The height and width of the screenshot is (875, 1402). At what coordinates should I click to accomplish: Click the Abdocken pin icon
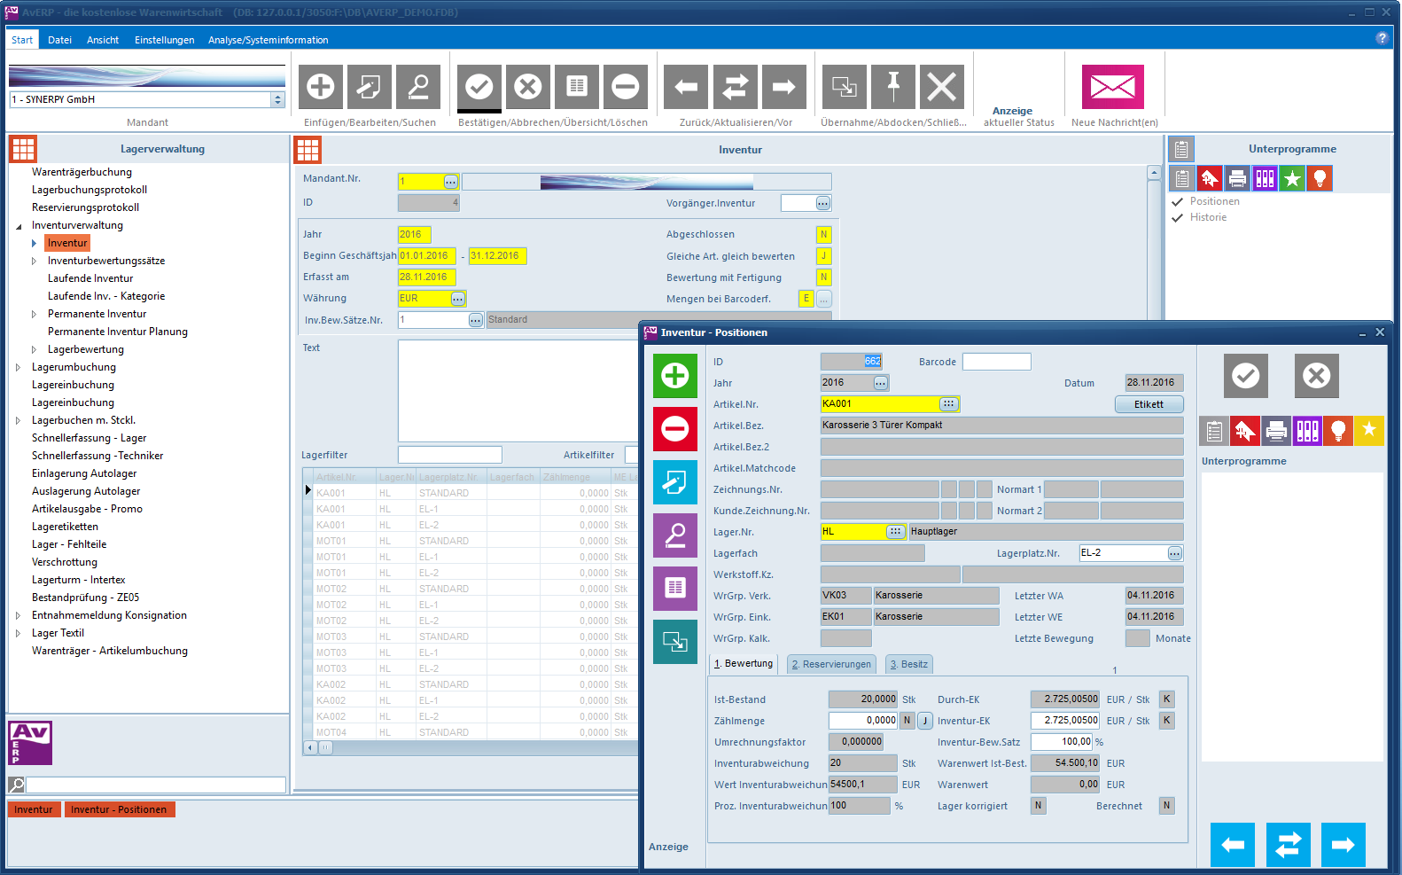point(893,87)
